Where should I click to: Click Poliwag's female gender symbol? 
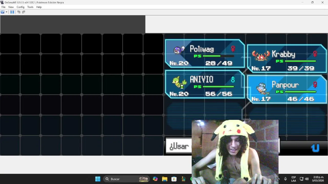(233, 48)
